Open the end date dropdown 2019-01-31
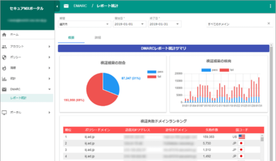The height and width of the screenshot is (161, 276). click(x=164, y=24)
